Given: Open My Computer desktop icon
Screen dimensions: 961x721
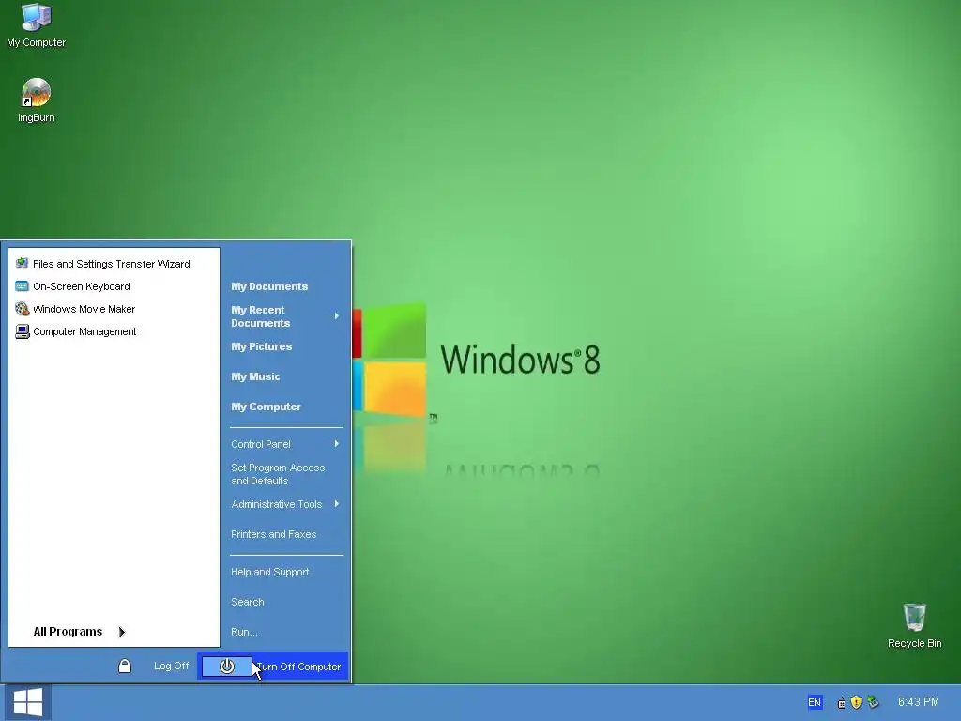Looking at the screenshot, I should point(37,24).
